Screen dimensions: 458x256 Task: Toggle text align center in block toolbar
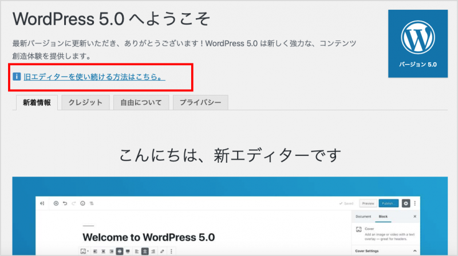pos(145,251)
